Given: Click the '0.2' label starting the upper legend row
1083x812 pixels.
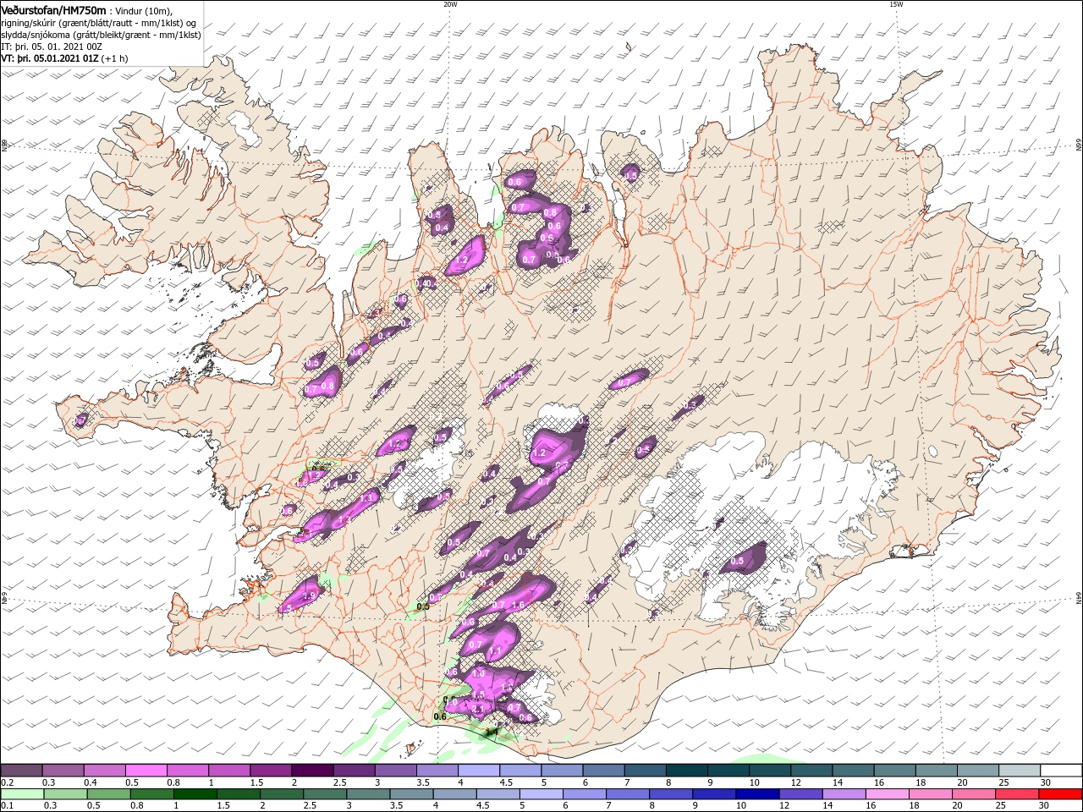Looking at the screenshot, I should click(7, 782).
